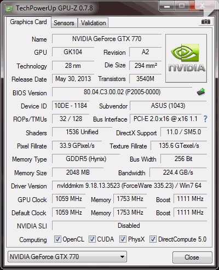Click the Name field NVIDIA GeForce GTX 770
Screen dimensions: 219x270
click(107, 39)
